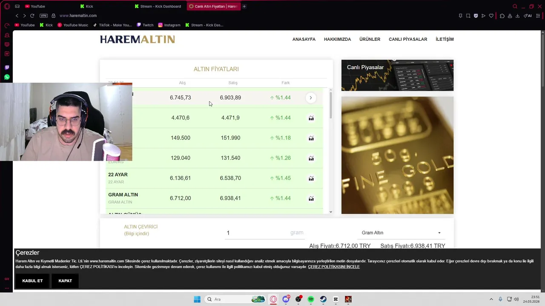Click the price table scroll-up arrow
This screenshot has height=306, width=545.
click(331, 90)
